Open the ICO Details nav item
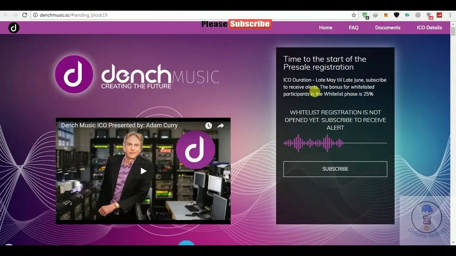Viewport: 456px width, 256px height. pyautogui.click(x=429, y=27)
